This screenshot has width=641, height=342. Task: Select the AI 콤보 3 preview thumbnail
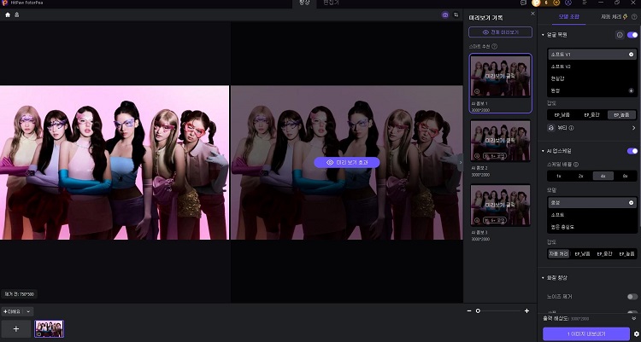[x=500, y=205]
